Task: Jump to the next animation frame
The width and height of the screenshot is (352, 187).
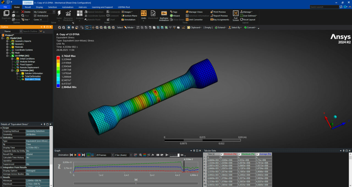Action: [x=83, y=155]
